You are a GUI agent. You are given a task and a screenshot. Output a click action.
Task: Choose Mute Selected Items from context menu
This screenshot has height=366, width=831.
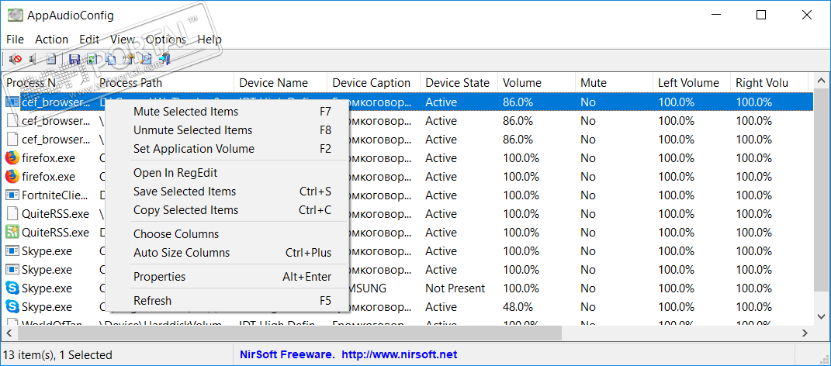[185, 112]
